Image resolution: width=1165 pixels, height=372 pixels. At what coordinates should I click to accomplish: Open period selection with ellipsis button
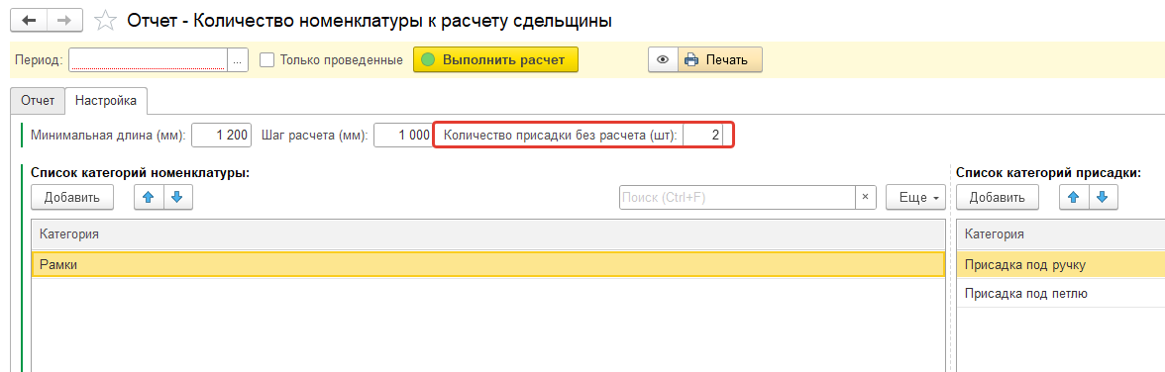click(x=237, y=60)
